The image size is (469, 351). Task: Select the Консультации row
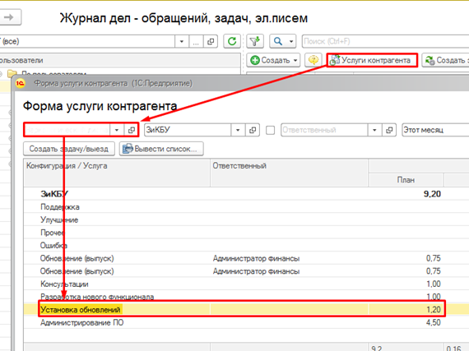(x=246, y=284)
